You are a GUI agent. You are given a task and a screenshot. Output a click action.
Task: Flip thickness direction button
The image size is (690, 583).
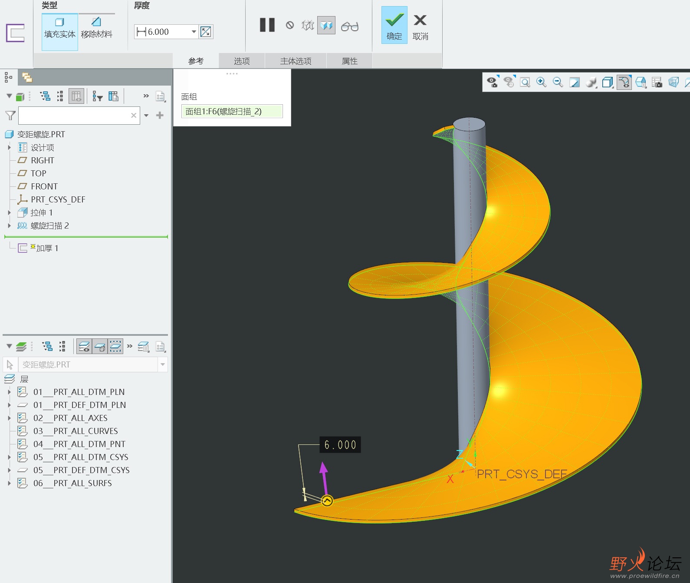pos(206,32)
